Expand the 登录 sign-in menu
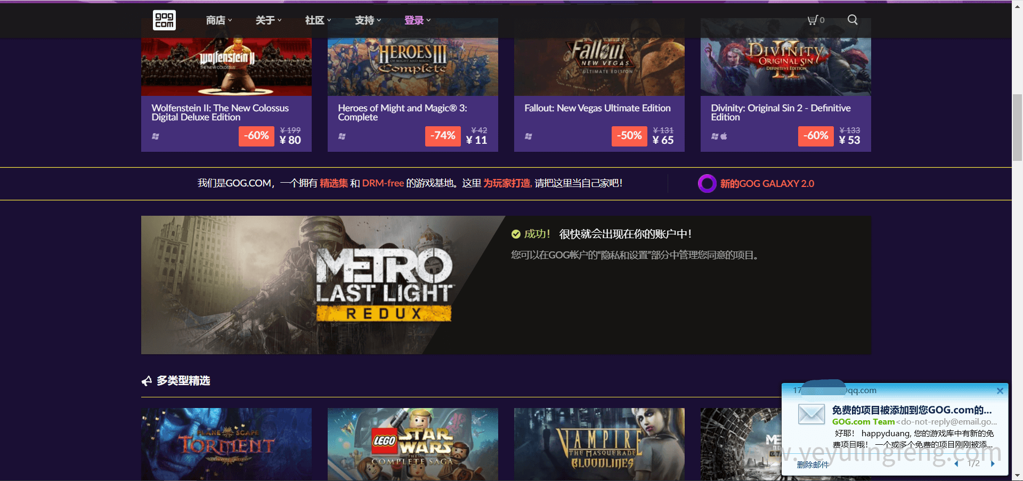The image size is (1023, 481). click(x=418, y=20)
